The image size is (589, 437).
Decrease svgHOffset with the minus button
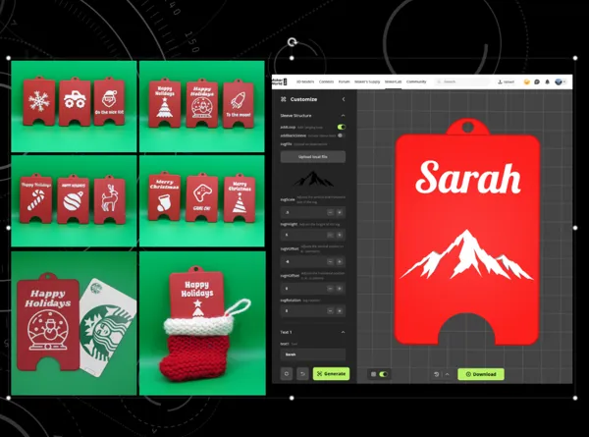coord(330,289)
